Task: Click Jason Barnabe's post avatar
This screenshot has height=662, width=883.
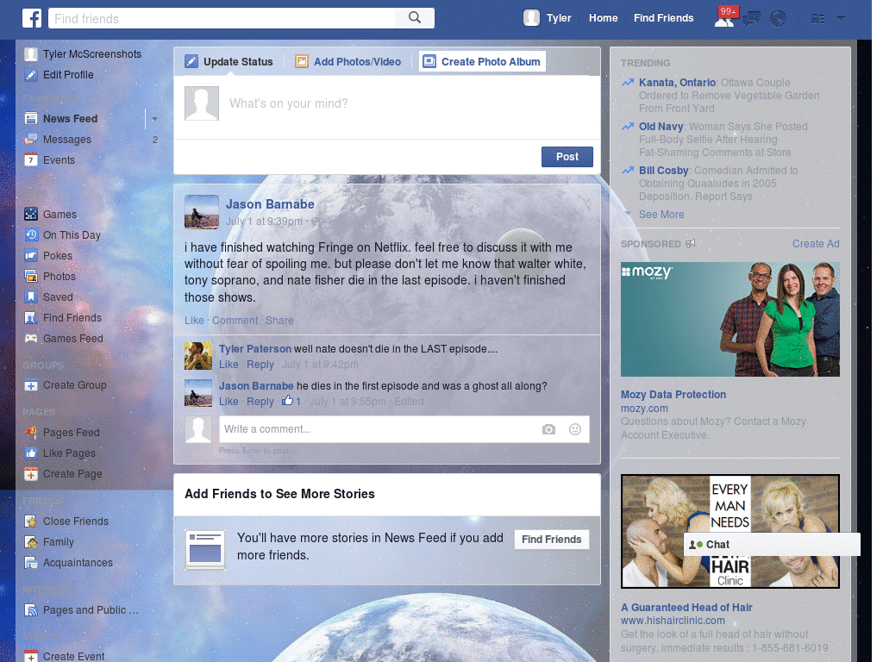Action: 202,212
